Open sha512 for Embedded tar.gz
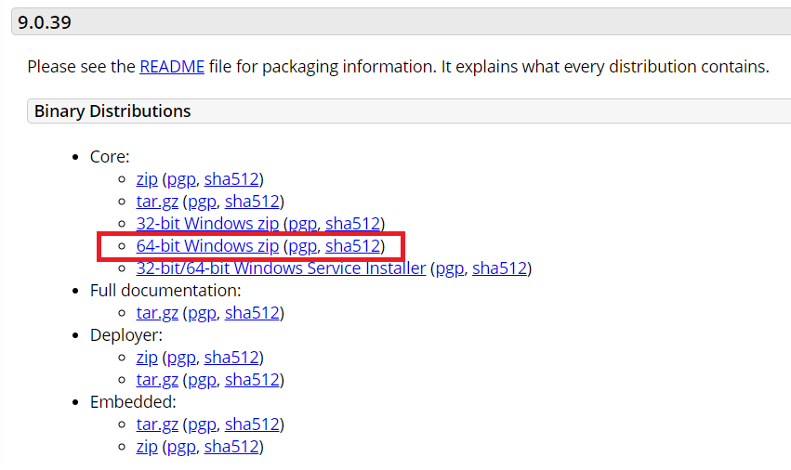The image size is (791, 470). pos(252,424)
